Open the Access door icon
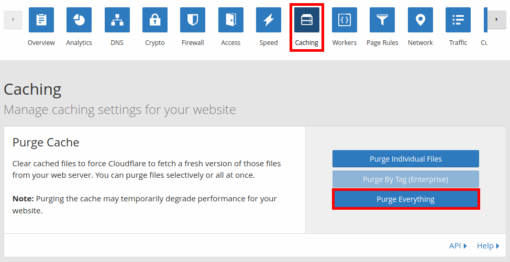510x262 pixels. pos(230,20)
